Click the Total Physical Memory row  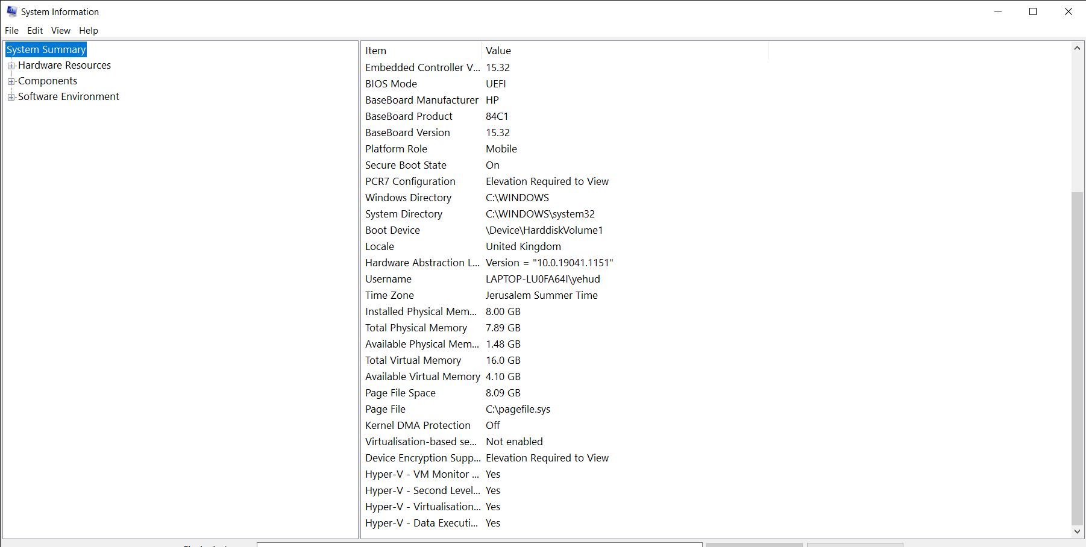565,328
